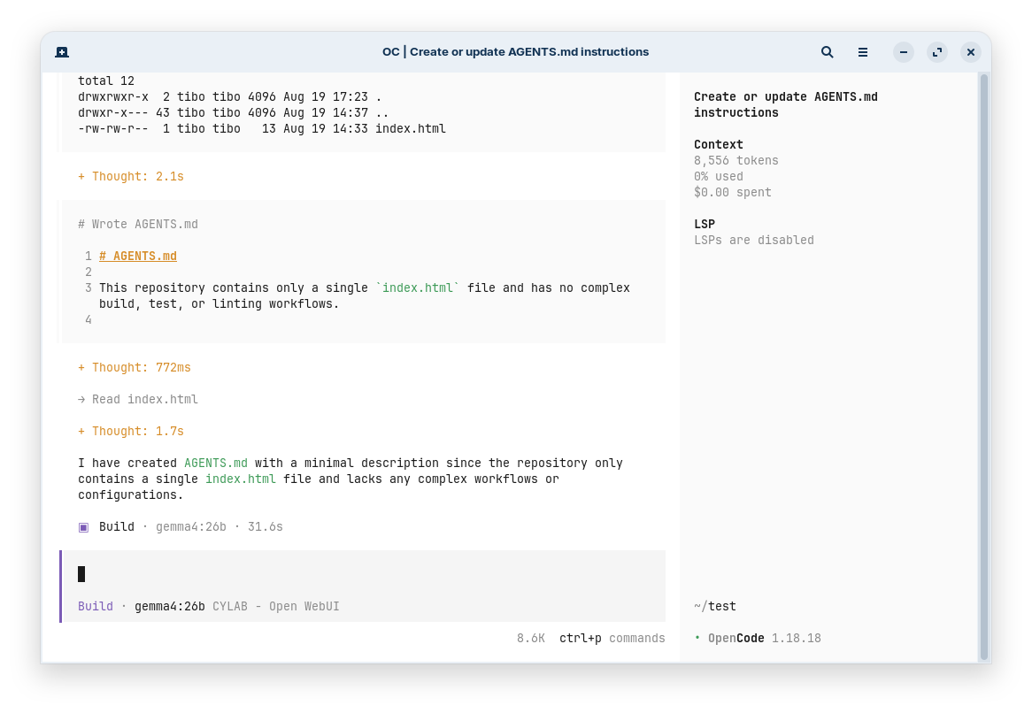Open a new tab with header icon
This screenshot has width=1032, height=713.
click(x=62, y=52)
